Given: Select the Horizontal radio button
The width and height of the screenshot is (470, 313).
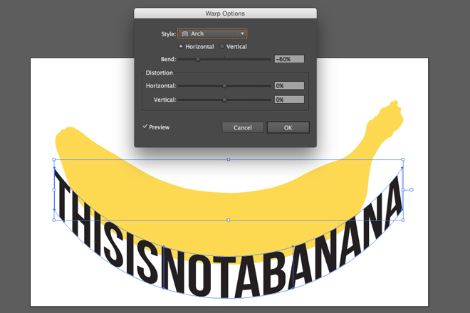Looking at the screenshot, I should tap(180, 46).
